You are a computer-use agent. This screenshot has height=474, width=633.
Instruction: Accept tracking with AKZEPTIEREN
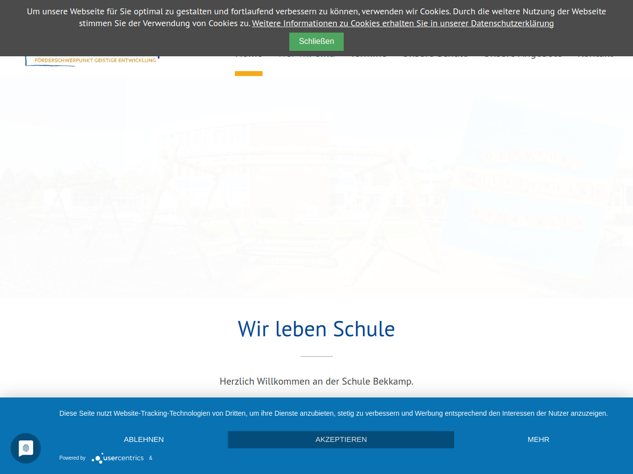point(341,439)
